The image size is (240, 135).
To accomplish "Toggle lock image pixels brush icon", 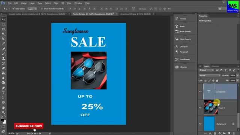I will tap(209, 81).
